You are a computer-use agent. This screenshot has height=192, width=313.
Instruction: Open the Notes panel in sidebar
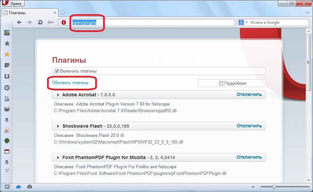(x=7, y=65)
